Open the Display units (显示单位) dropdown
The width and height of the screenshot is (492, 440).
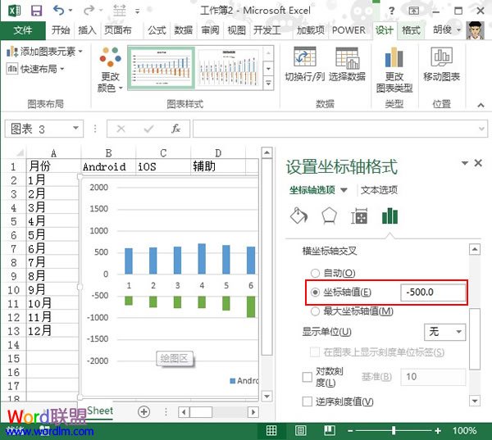coord(444,332)
